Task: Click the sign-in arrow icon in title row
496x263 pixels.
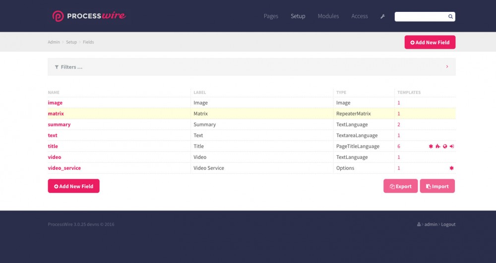Action: click(452, 146)
